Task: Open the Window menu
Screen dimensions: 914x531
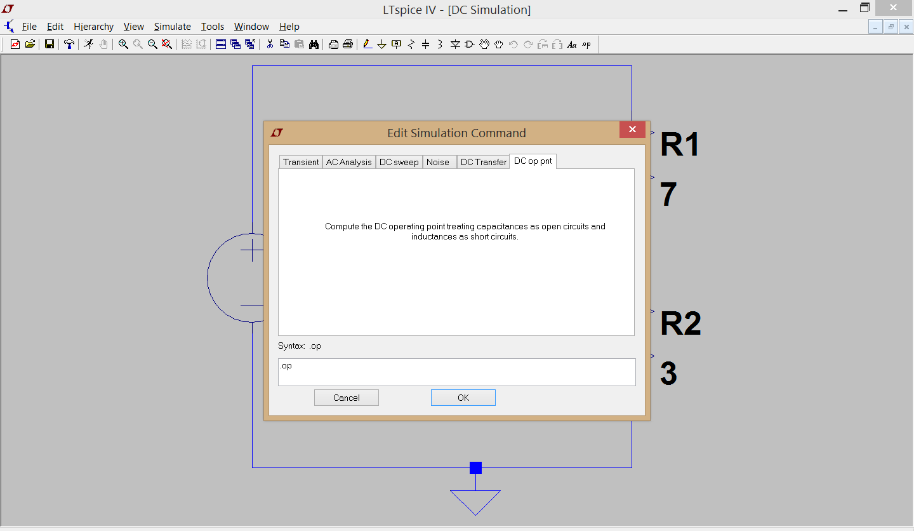Action: click(x=251, y=27)
